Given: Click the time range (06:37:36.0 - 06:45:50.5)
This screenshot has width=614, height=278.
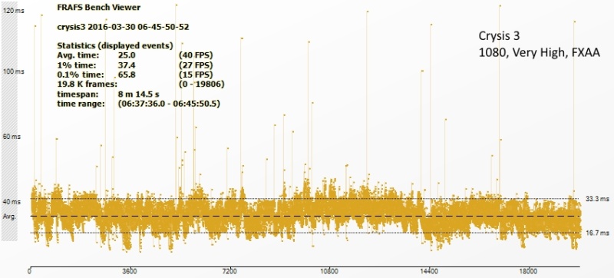Looking at the screenshot, I should [x=169, y=104].
